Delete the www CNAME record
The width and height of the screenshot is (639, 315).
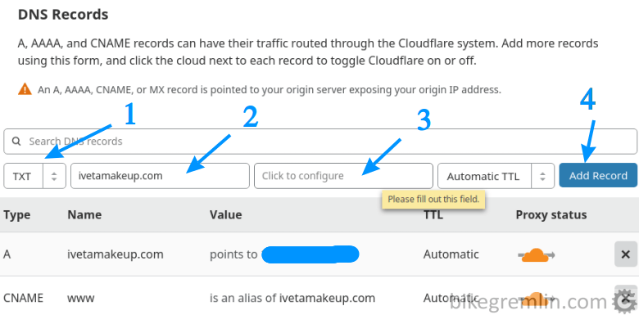625,298
